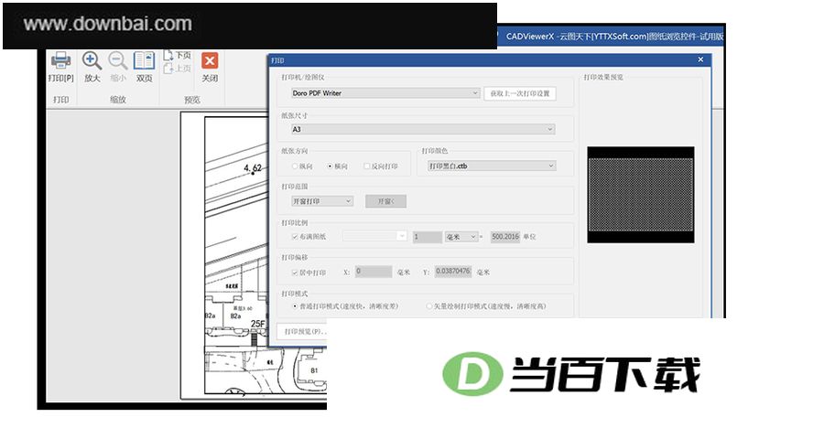Open the A3 paper size dropdown

423,129
